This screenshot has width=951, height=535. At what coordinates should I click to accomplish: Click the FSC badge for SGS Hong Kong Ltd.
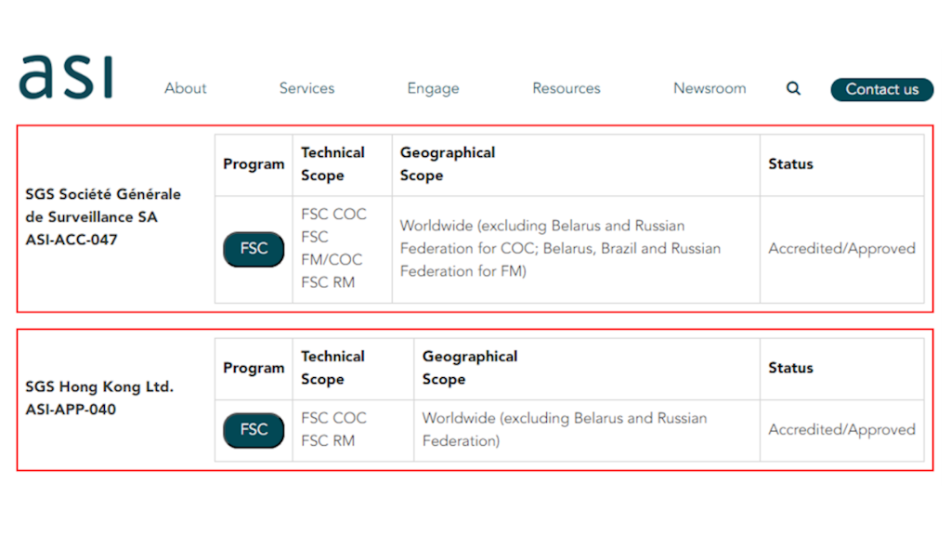point(253,429)
